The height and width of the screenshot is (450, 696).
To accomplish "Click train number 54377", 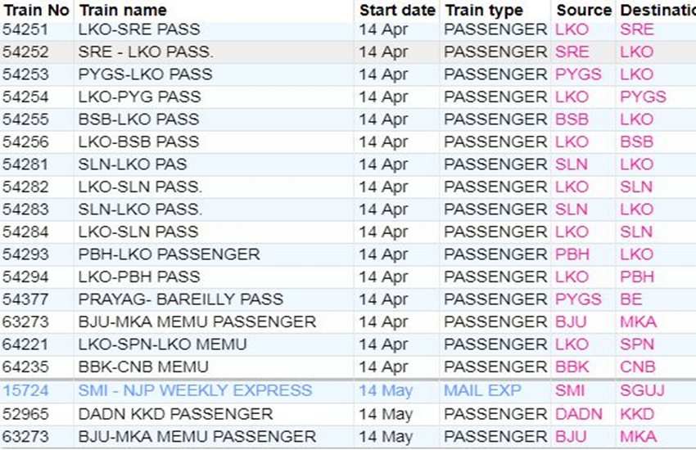I will (26, 299).
